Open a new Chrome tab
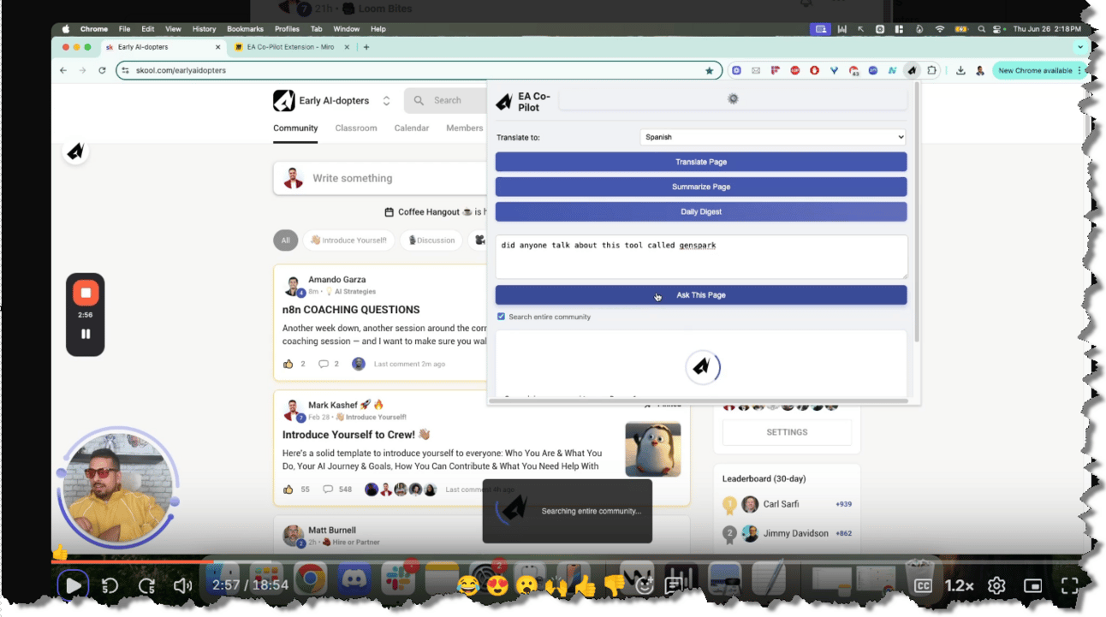Screen dimensions: 1106x617 point(366,47)
